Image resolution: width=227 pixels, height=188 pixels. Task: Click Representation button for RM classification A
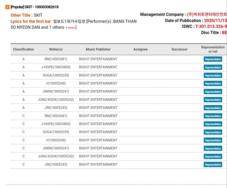click(213, 59)
